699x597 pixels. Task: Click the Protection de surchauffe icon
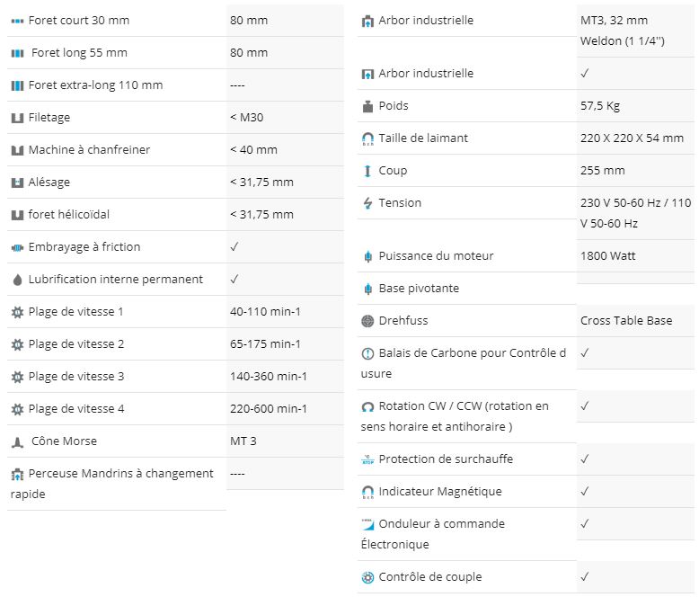367,459
